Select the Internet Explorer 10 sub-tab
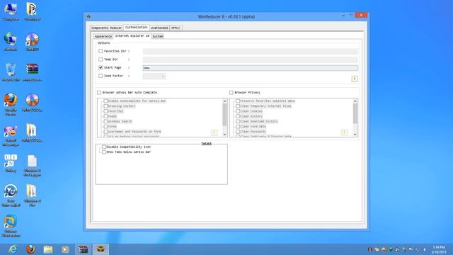The width and height of the screenshot is (453, 255). [132, 36]
